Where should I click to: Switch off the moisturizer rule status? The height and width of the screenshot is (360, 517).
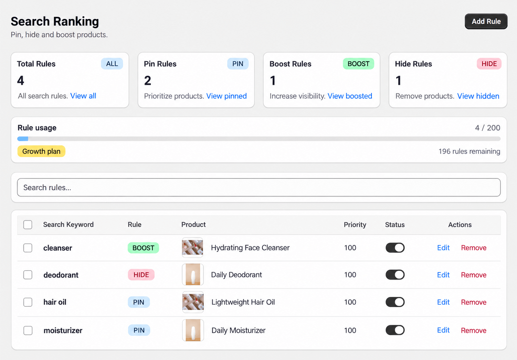tap(395, 330)
